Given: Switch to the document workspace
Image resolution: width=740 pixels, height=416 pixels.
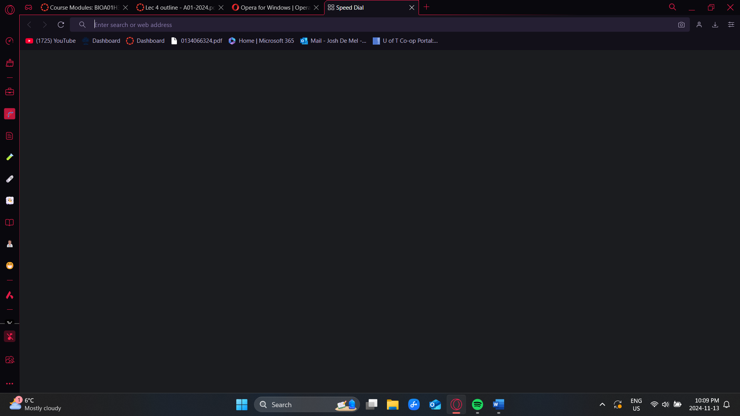Looking at the screenshot, I should 10,136.
